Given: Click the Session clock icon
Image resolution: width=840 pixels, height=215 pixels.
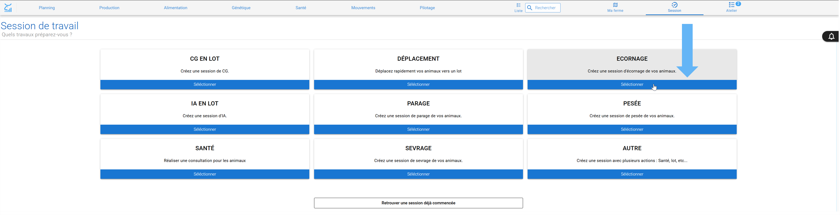Looking at the screenshot, I should click(x=675, y=5).
